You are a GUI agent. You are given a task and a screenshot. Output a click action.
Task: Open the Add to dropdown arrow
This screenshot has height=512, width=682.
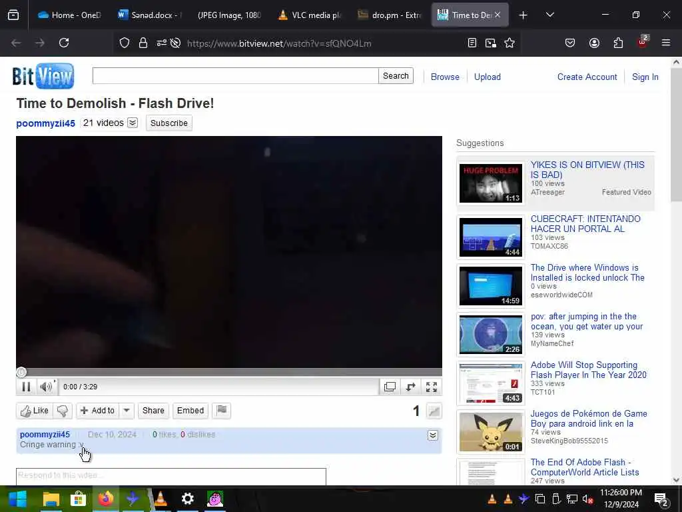127,411
